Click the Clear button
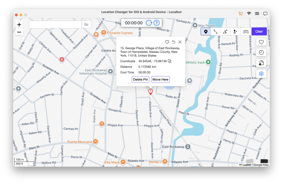This screenshot has height=184, width=283. tap(259, 31)
